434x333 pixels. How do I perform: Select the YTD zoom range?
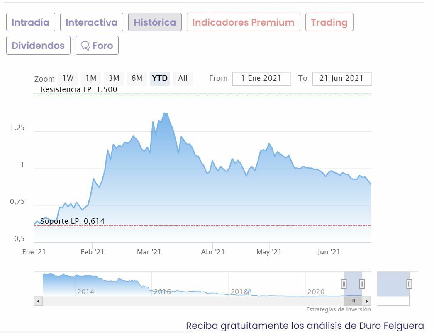coord(160,78)
